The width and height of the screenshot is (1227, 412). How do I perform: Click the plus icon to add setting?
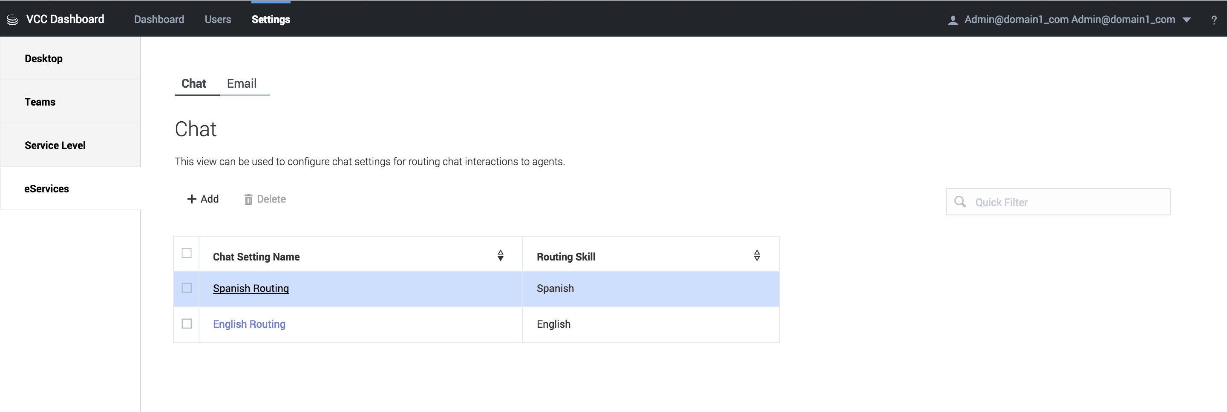[x=191, y=199]
